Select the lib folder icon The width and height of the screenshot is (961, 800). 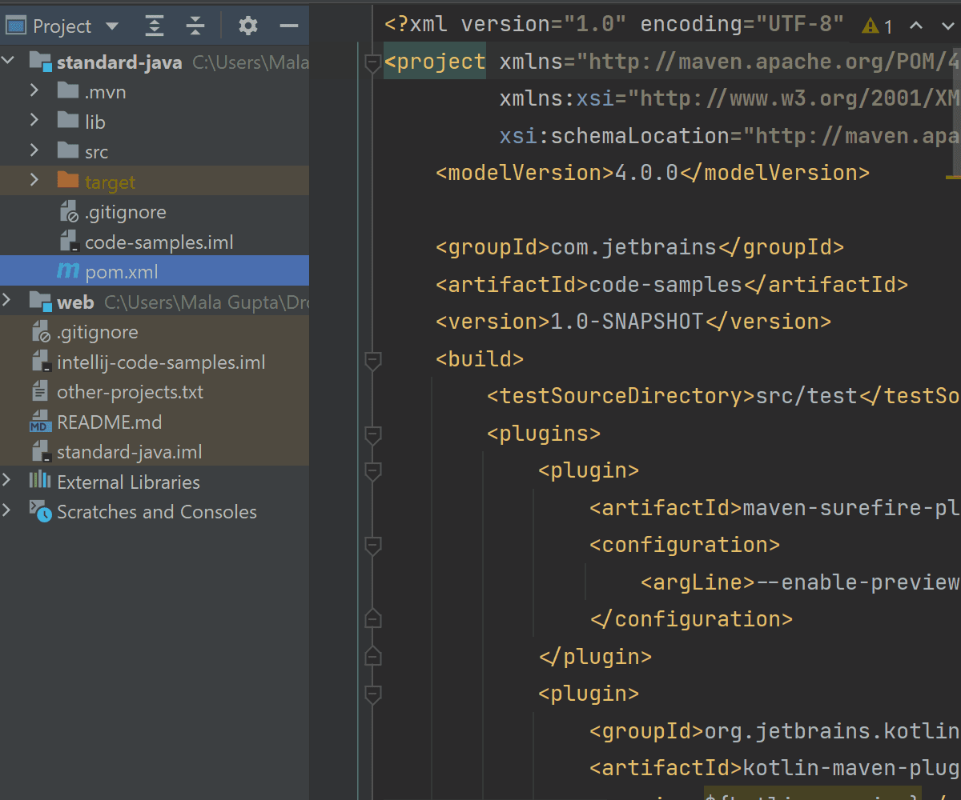pyautogui.click(x=68, y=121)
